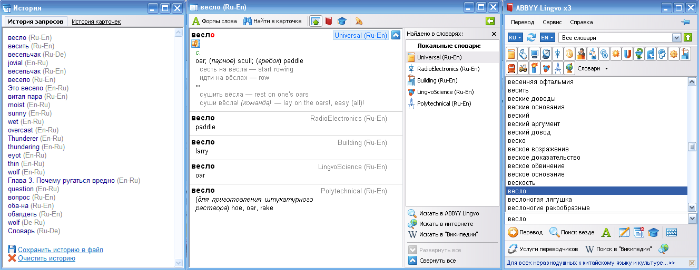Click the pin icon to keep Lingvo on top
The width and height of the screenshot is (699, 270).
(x=685, y=22)
